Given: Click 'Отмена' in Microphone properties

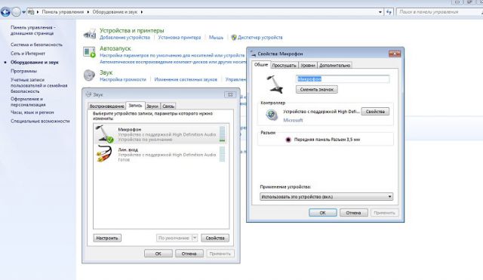Looking at the screenshot, I should point(353,213).
